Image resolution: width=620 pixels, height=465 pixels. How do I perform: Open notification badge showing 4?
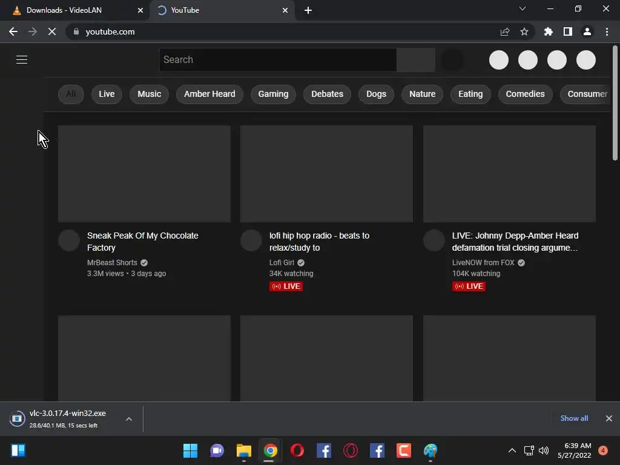pyautogui.click(x=602, y=450)
